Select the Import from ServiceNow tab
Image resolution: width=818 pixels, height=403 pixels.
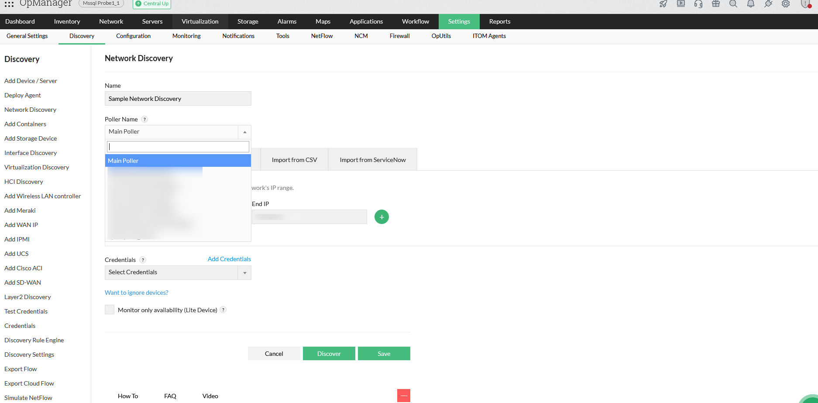coord(373,160)
